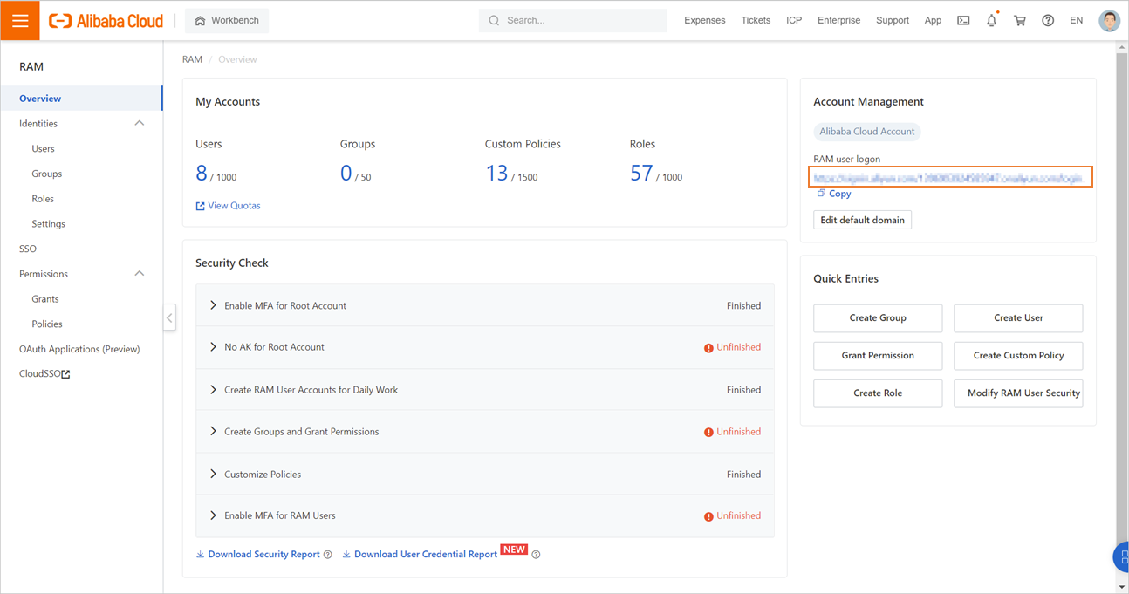Viewport: 1129px width, 594px height.
Task: Click Unfinished warning for Create Groups row
Action: pyautogui.click(x=732, y=432)
